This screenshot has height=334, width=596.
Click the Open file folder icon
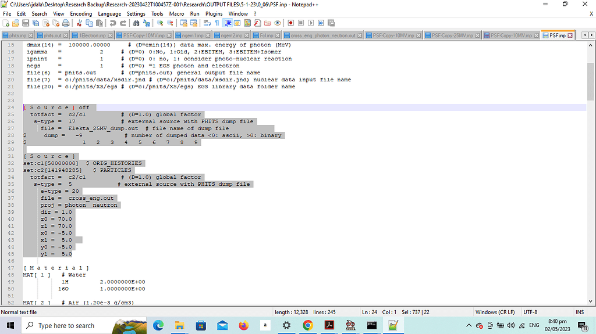point(16,23)
